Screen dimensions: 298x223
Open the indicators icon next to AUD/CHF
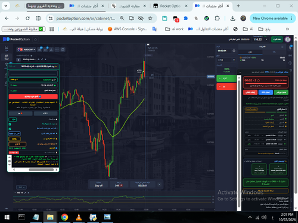[x=40, y=49]
